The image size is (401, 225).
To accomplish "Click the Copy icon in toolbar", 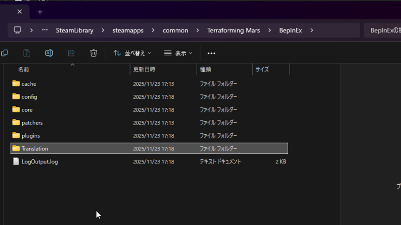I will (x=5, y=53).
